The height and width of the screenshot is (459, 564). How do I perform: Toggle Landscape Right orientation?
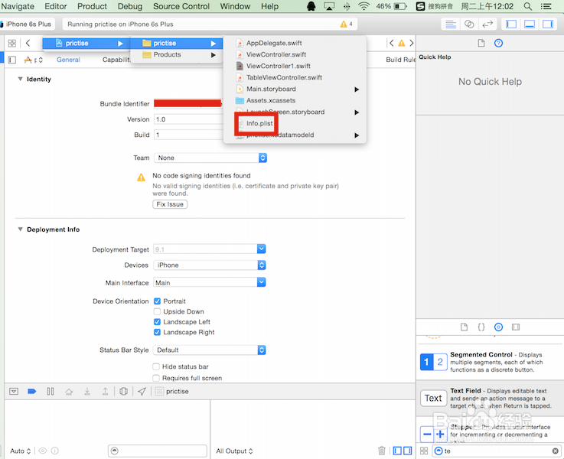(x=157, y=332)
